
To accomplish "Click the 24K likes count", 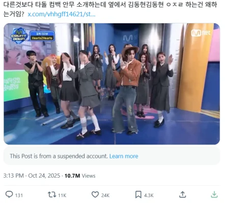I will pyautogui.click(x=105, y=195).
